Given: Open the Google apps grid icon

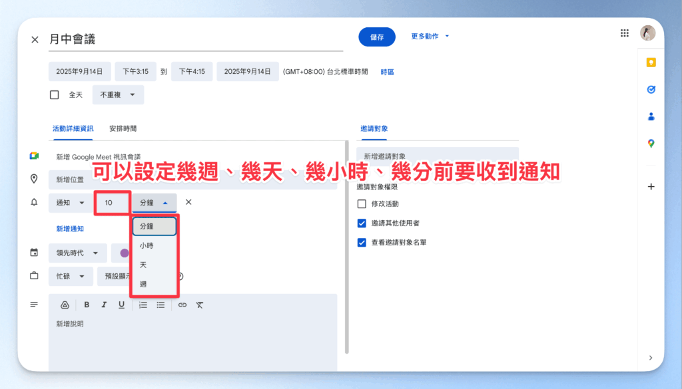Looking at the screenshot, I should click(x=624, y=33).
